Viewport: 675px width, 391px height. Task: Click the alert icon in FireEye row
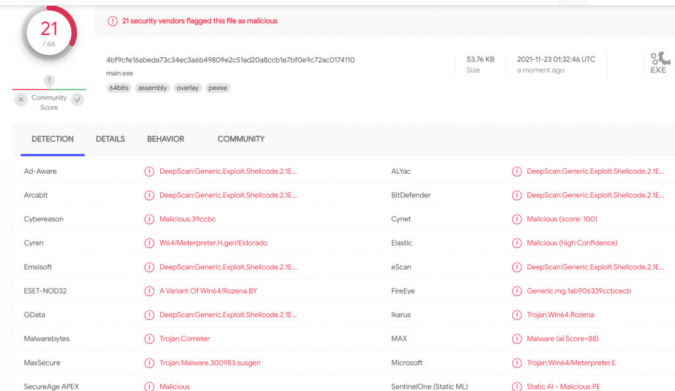pos(517,292)
